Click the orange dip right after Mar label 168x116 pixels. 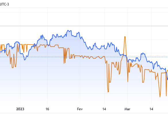[128, 82]
